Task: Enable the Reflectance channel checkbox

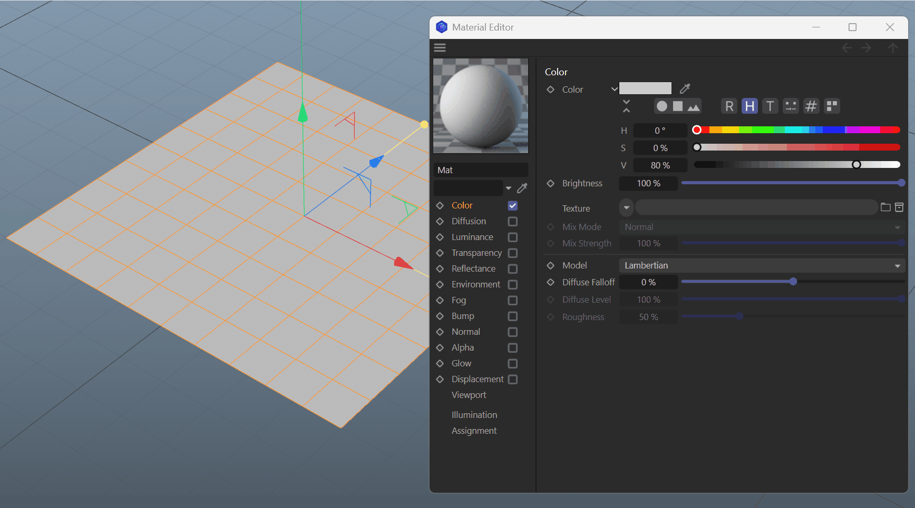Action: click(x=512, y=268)
